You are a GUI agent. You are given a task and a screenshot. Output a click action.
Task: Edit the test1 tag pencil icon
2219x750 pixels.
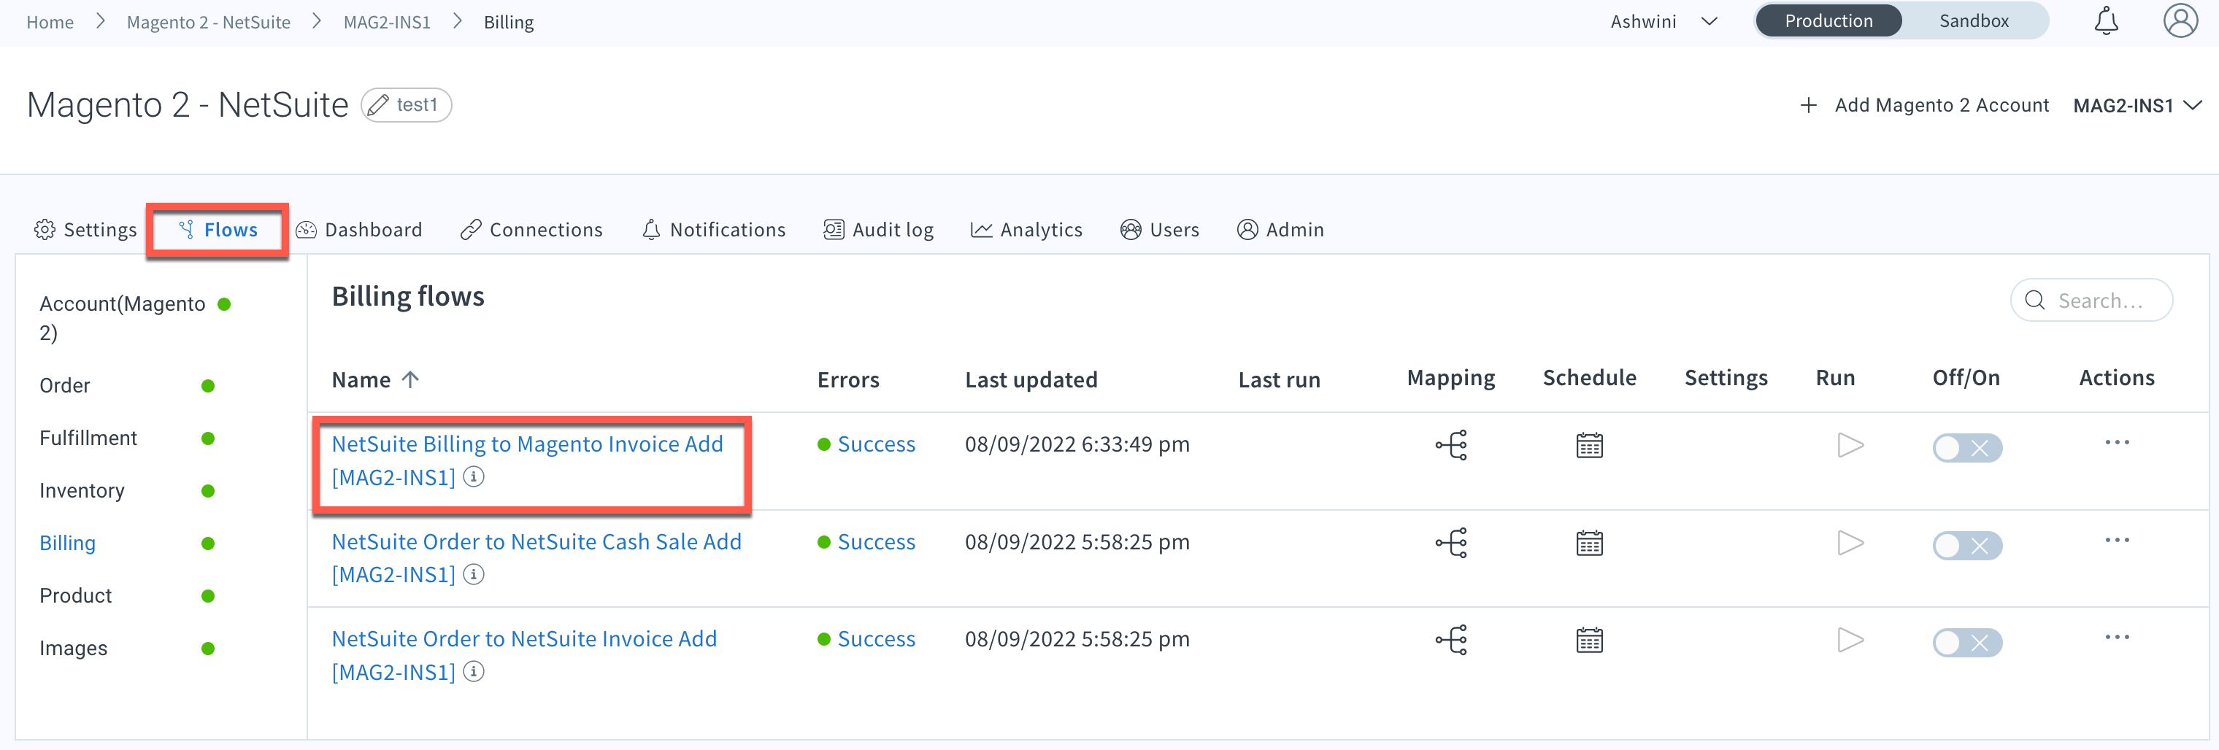point(377,105)
